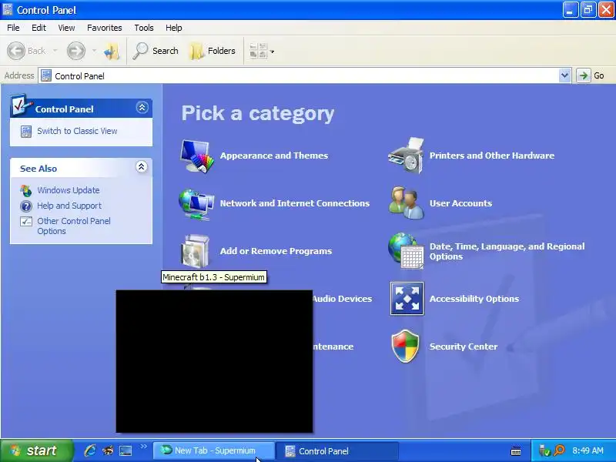The width and height of the screenshot is (616, 462).
Task: Click the Date, Time, Language globe icon
Action: click(407, 251)
